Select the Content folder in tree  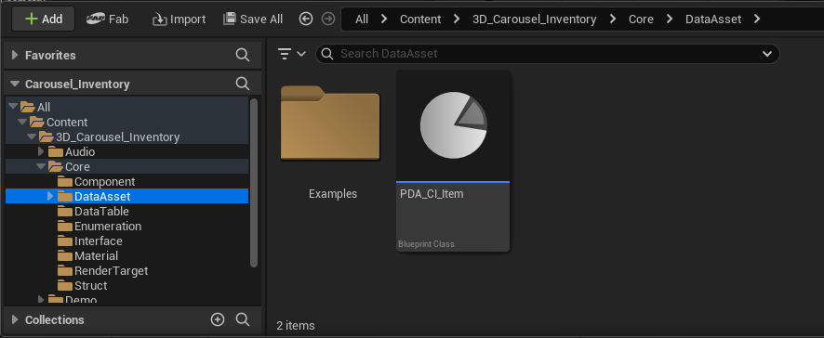coord(126,122)
